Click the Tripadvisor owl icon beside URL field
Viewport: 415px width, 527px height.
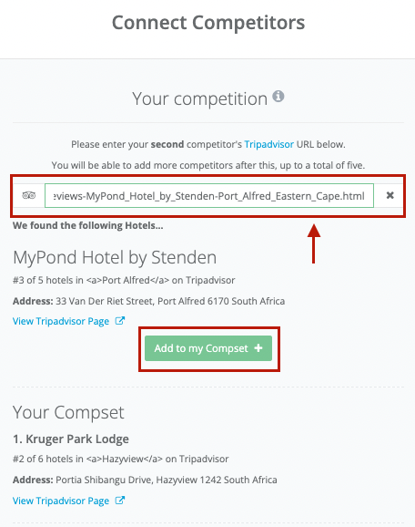(x=29, y=195)
